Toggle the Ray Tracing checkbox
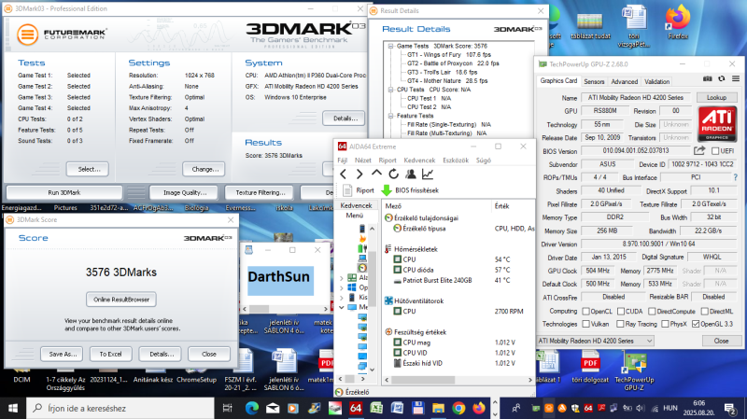The height and width of the screenshot is (419, 747). click(x=620, y=324)
